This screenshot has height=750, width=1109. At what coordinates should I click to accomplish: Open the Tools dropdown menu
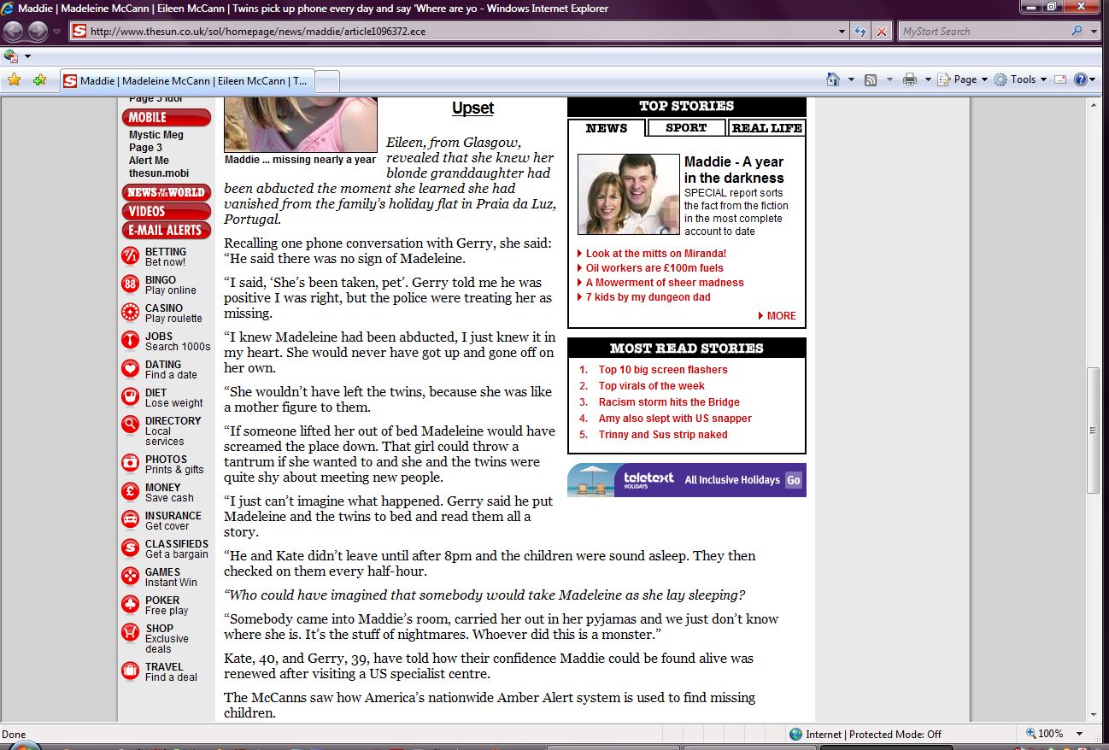1022,79
